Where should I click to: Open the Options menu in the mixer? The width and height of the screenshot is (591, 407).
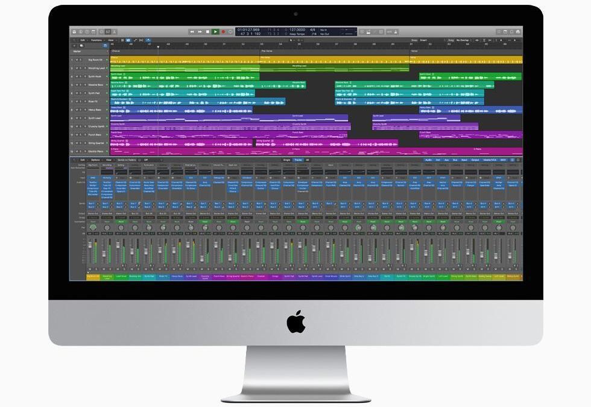[96, 160]
